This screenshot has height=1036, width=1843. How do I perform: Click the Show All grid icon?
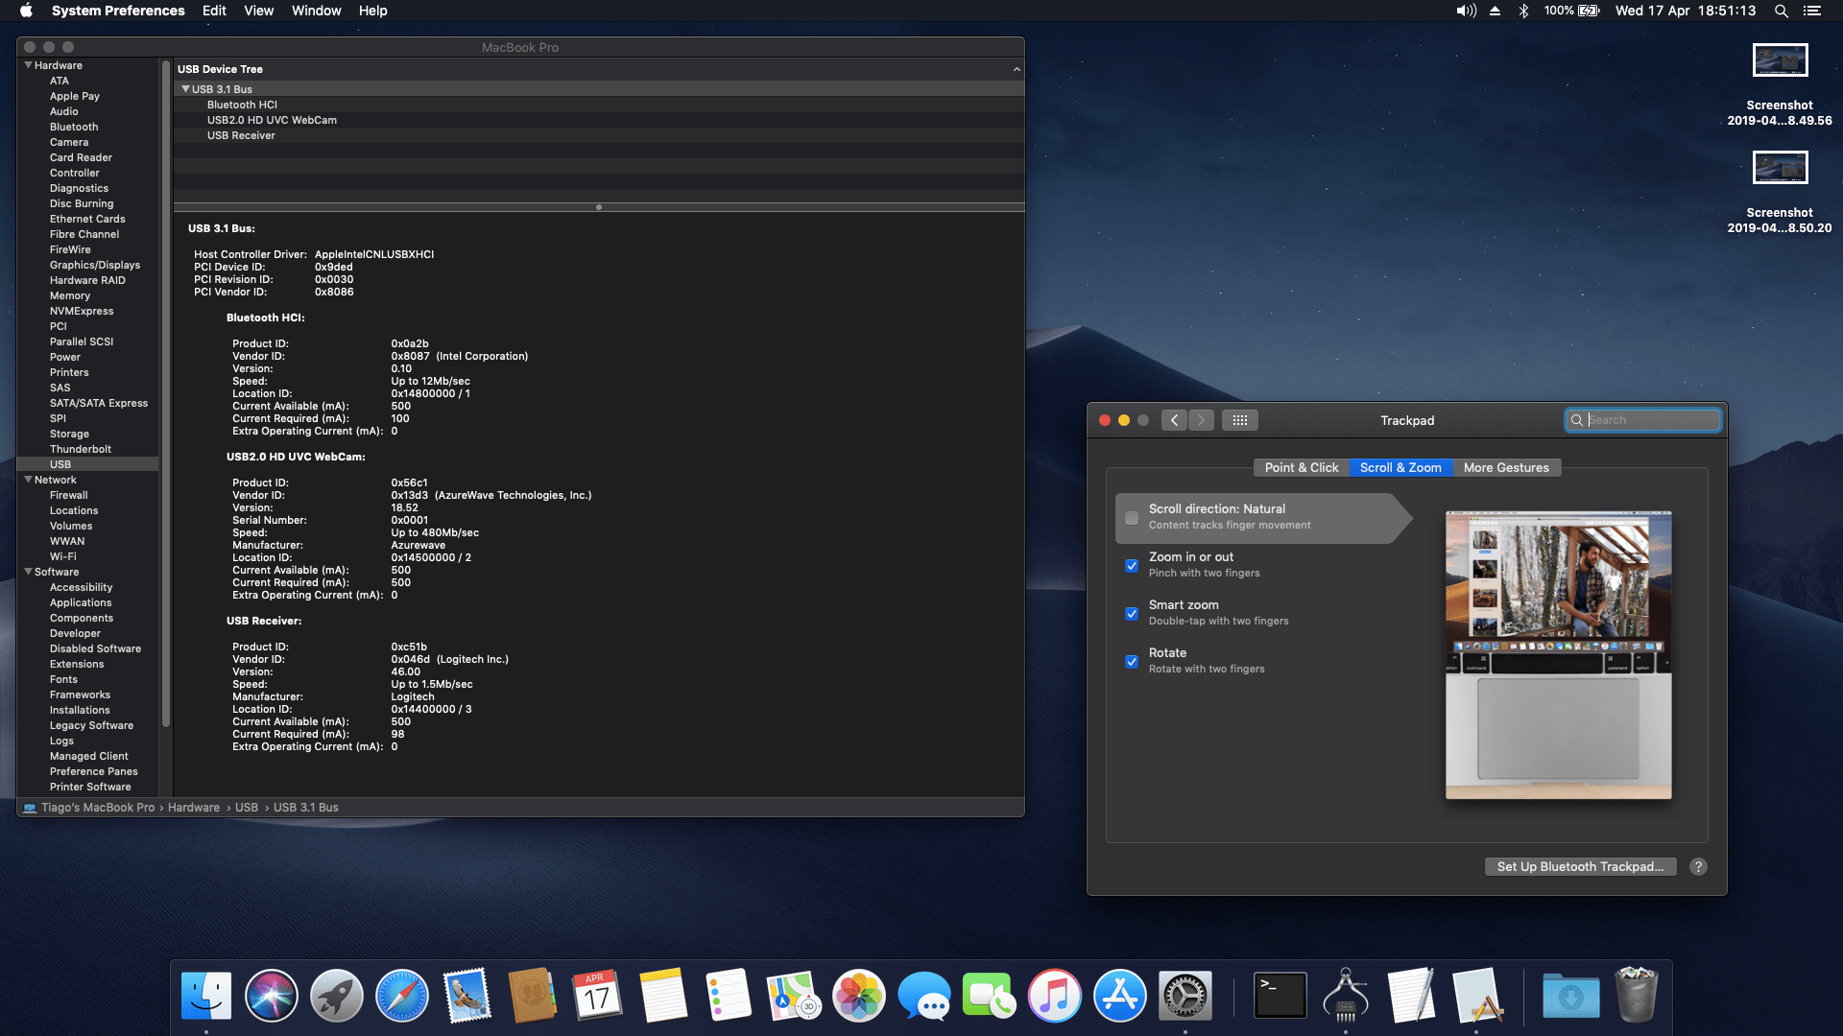(x=1239, y=420)
